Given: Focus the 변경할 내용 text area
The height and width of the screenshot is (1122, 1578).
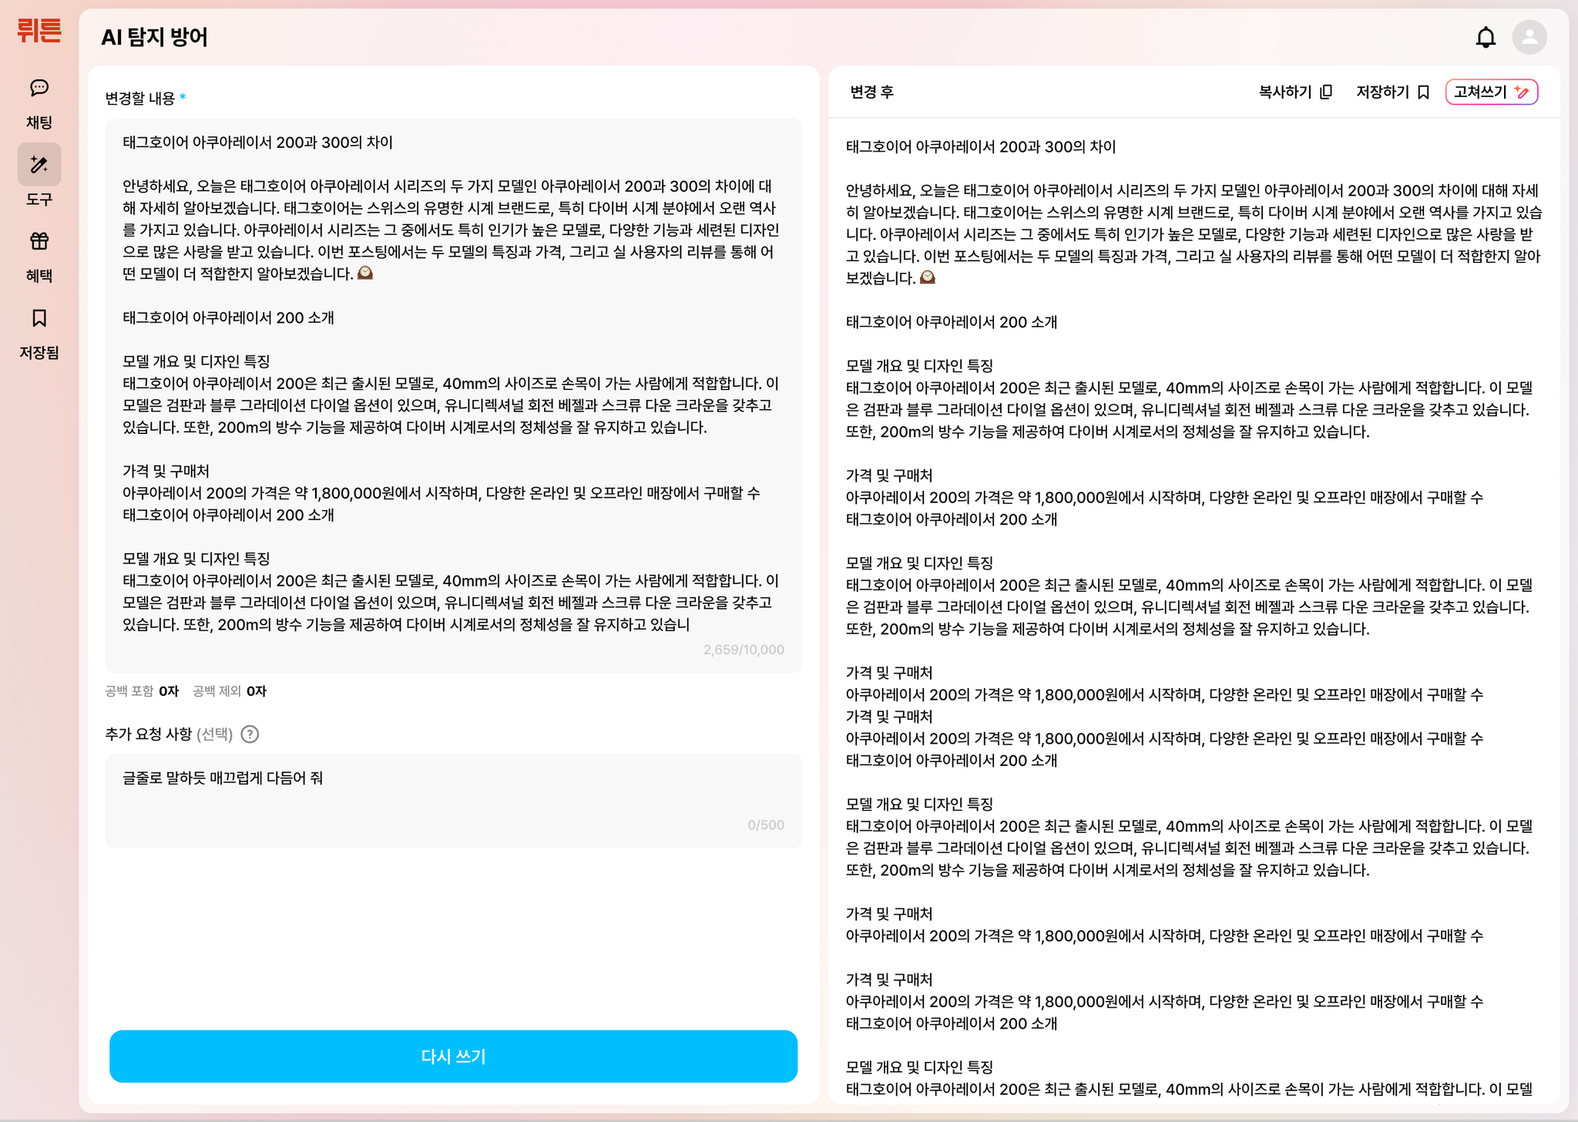Looking at the screenshot, I should [x=453, y=395].
